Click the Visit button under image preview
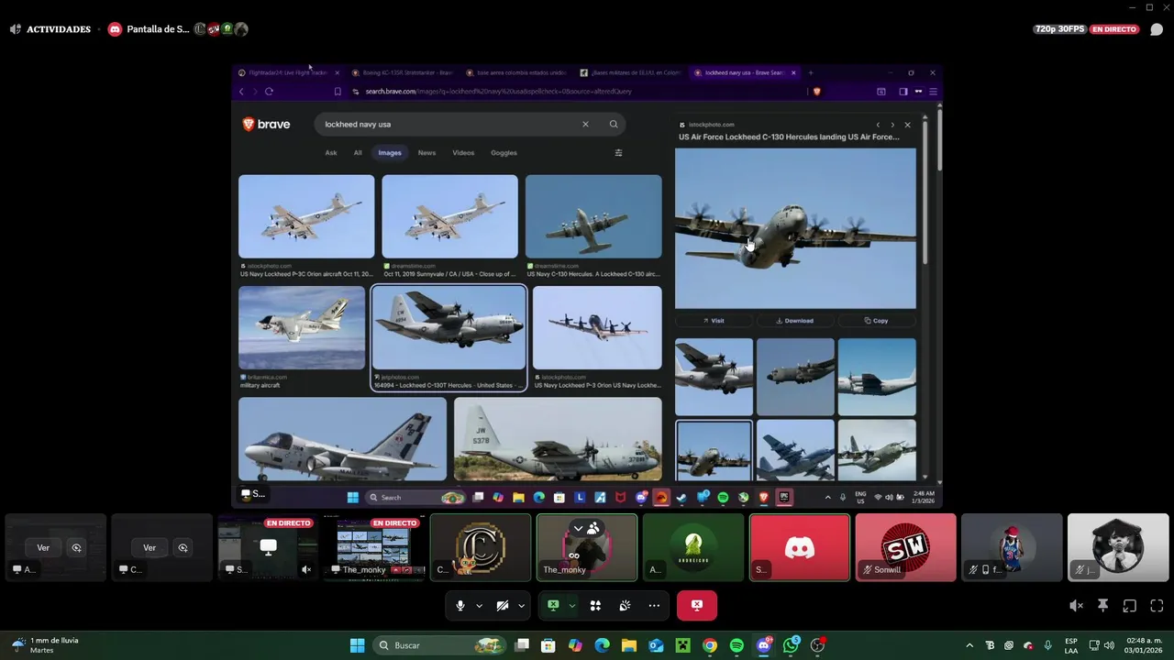Screen dimensions: 1174x660 click(714, 321)
